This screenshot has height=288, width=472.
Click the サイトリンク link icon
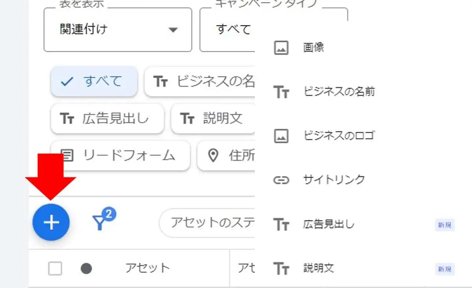point(281,180)
